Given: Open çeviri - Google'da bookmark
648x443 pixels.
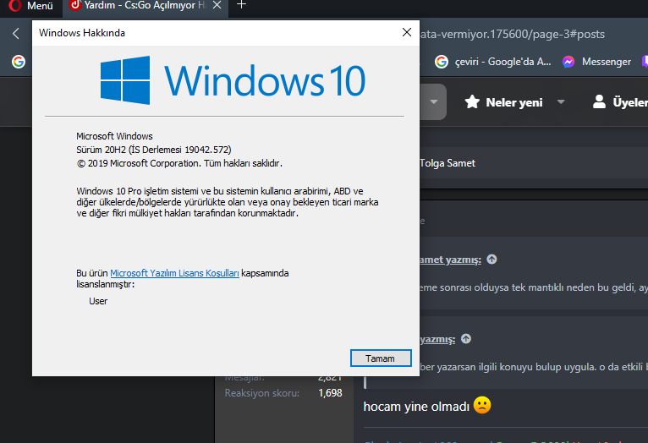Looking at the screenshot, I should tap(492, 62).
